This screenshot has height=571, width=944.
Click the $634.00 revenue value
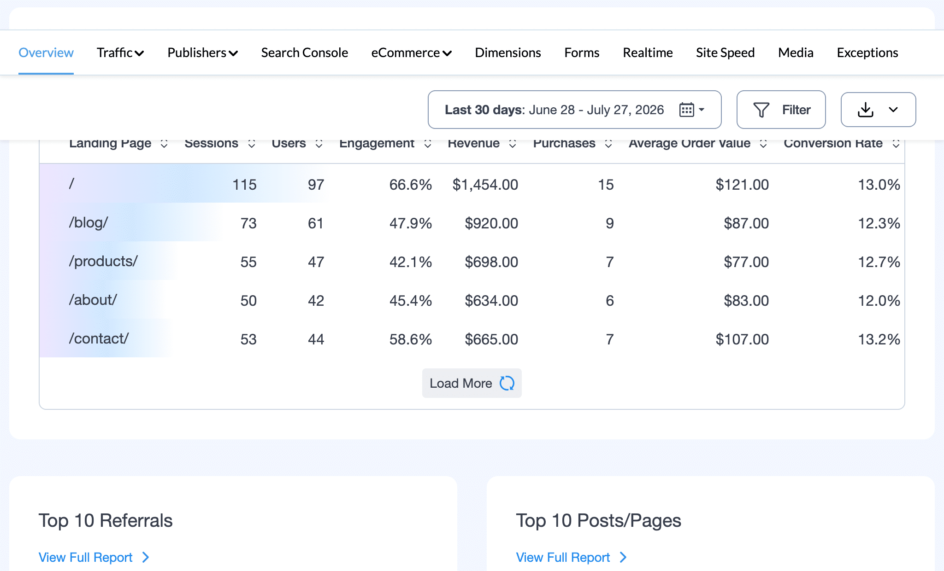491,301
